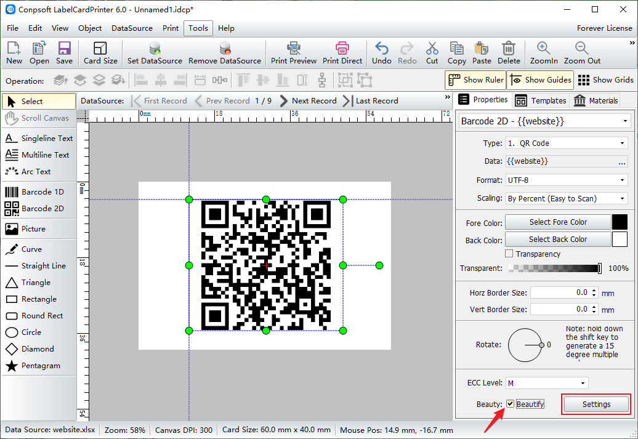Image resolution: width=638 pixels, height=439 pixels.
Task: Expand the DataSource bar overflow chevron
Action: pos(448,97)
